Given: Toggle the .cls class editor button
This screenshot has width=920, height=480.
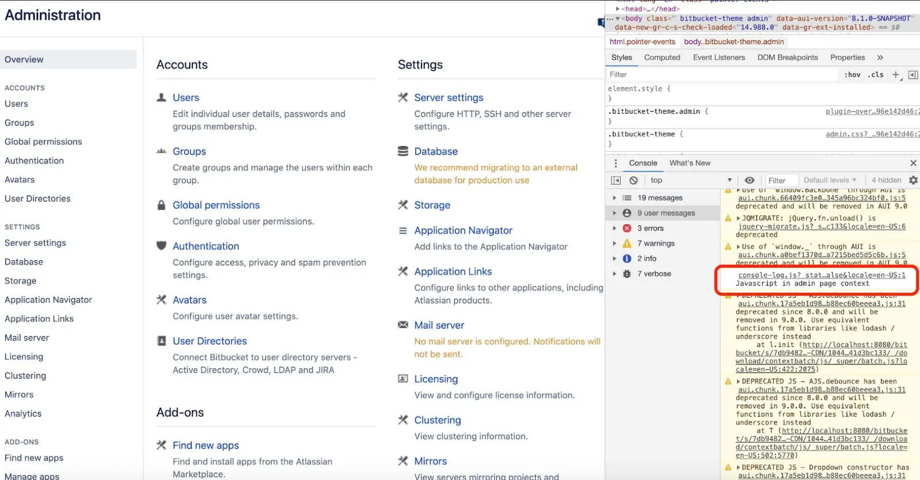Looking at the screenshot, I should click(x=876, y=75).
